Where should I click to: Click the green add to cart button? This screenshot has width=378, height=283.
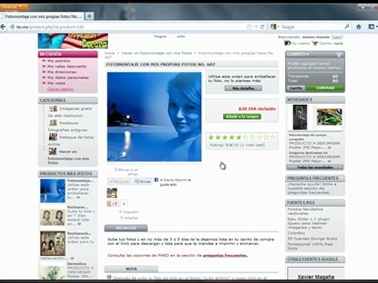click(x=242, y=116)
